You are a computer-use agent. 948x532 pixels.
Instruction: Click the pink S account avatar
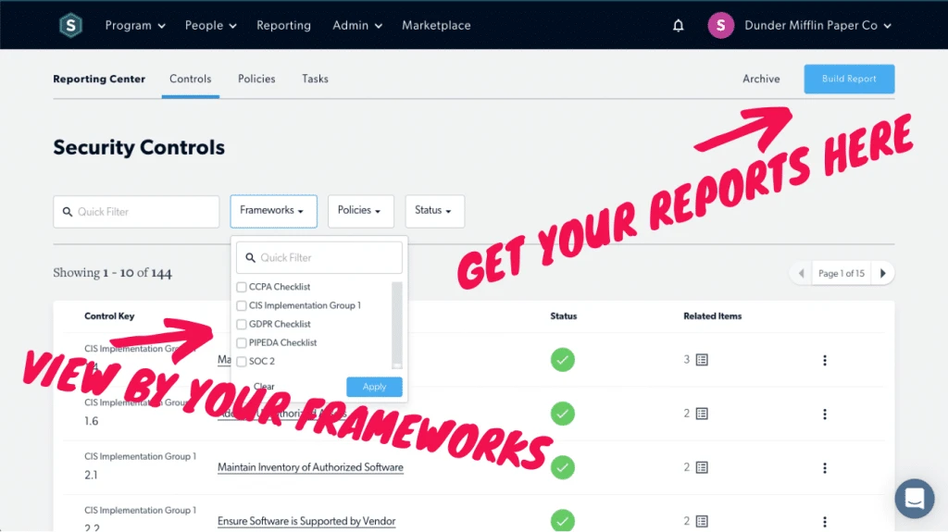(720, 26)
